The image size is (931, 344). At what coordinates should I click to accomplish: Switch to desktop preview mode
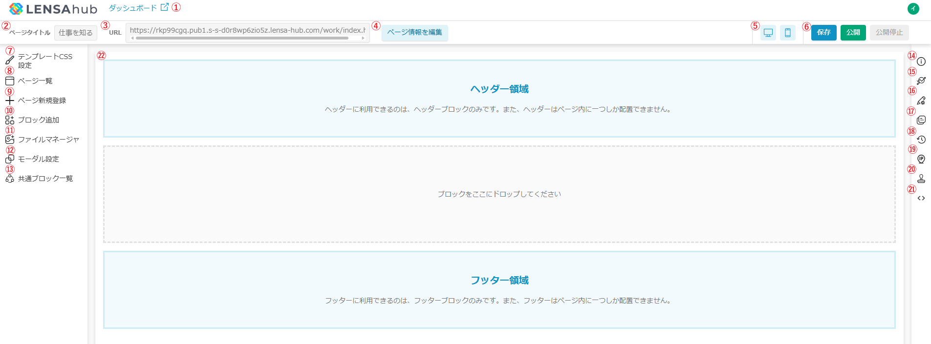click(768, 33)
